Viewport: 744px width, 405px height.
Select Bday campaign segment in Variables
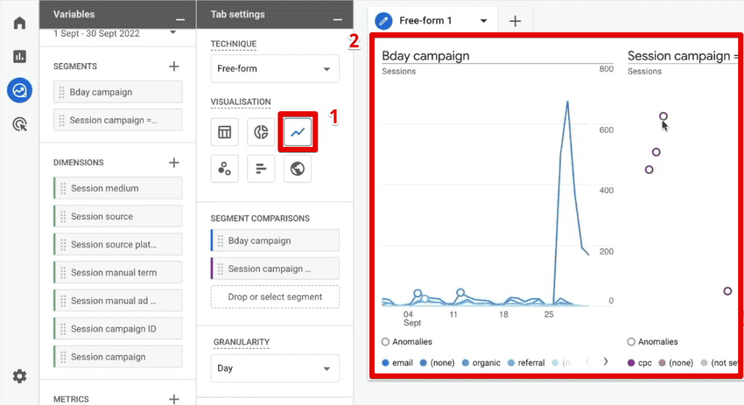click(x=118, y=92)
